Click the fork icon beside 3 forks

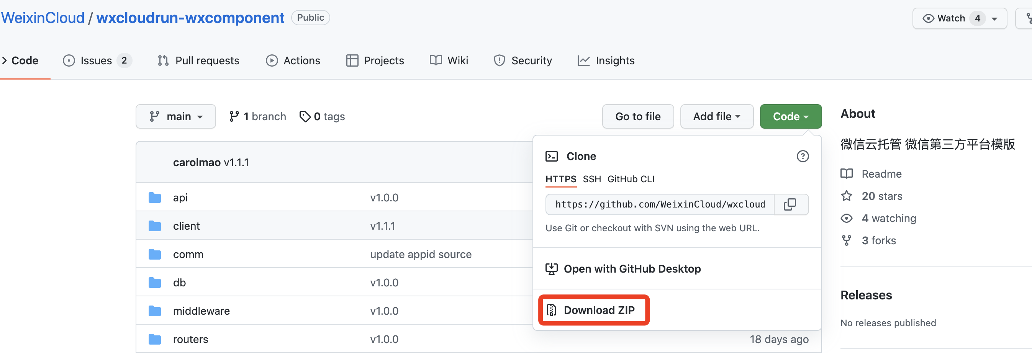click(847, 240)
